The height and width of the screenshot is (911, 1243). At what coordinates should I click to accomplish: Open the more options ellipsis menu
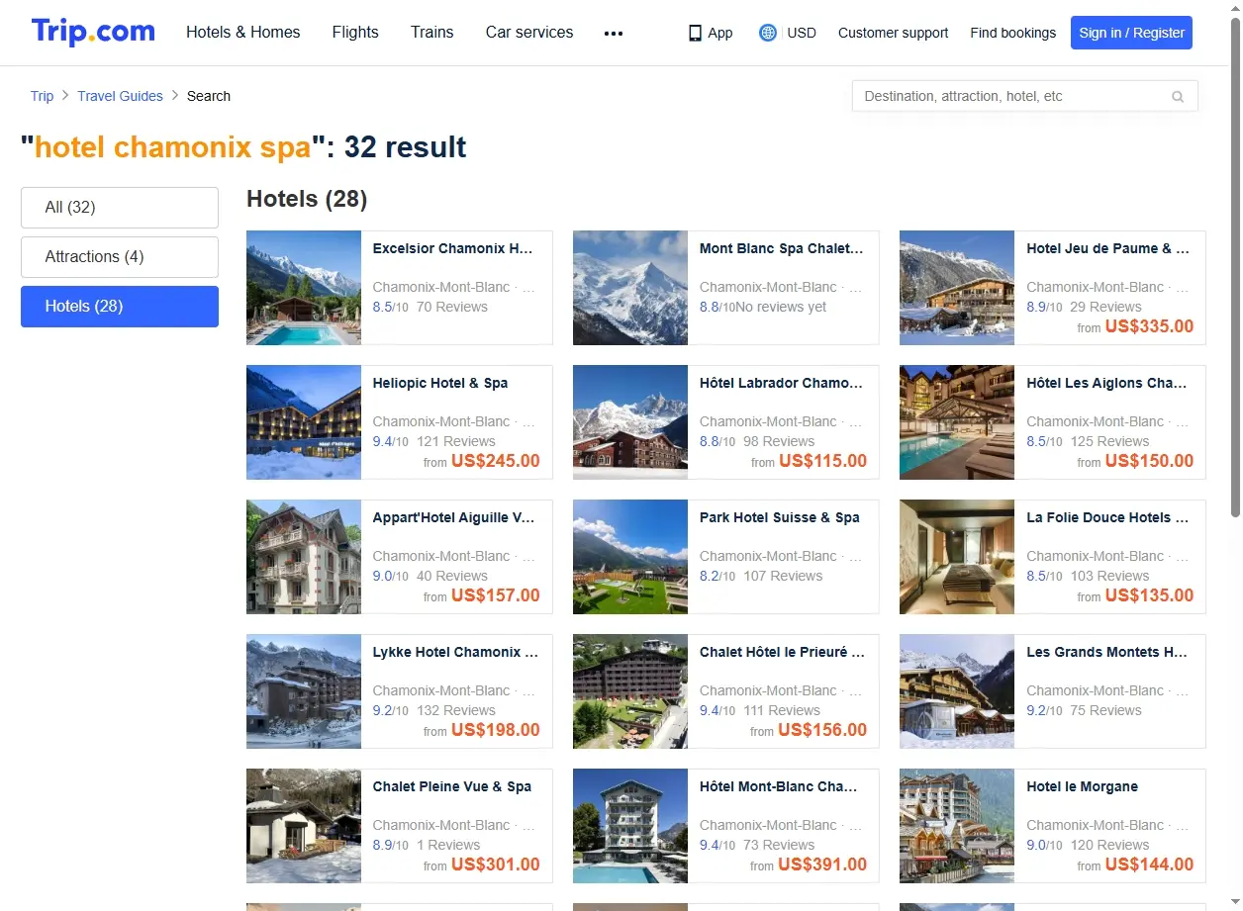tap(614, 33)
